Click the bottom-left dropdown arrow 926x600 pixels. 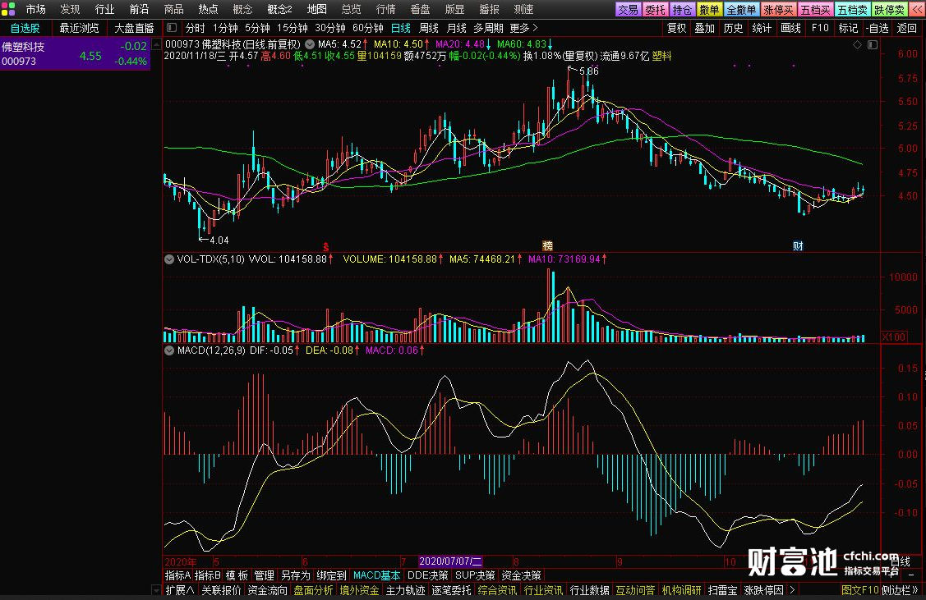(156, 590)
